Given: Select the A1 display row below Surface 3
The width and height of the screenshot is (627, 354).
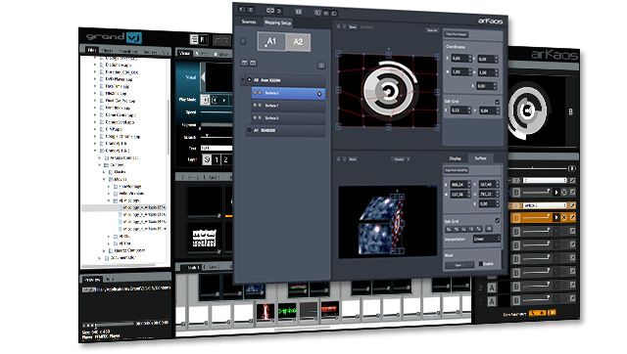Looking at the screenshot, I should [285, 130].
